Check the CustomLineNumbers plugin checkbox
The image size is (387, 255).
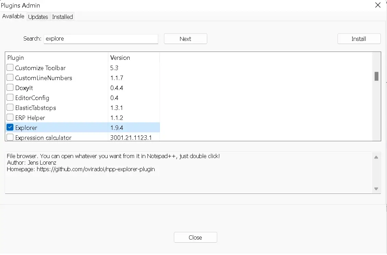coord(10,78)
